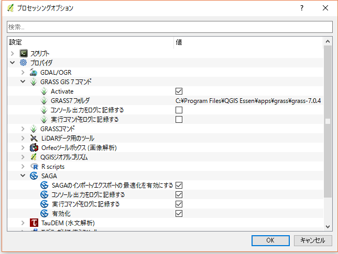The height and width of the screenshot is (254, 338).
Task: Expand the スクリプト tree node
Action: coord(13,53)
